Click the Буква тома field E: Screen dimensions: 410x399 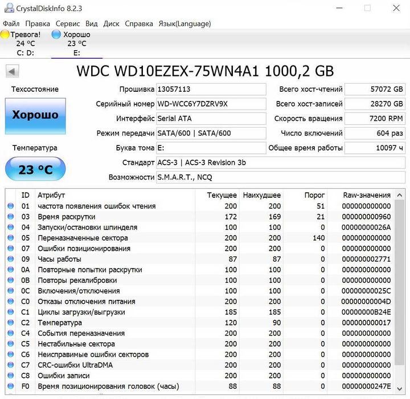211,148
